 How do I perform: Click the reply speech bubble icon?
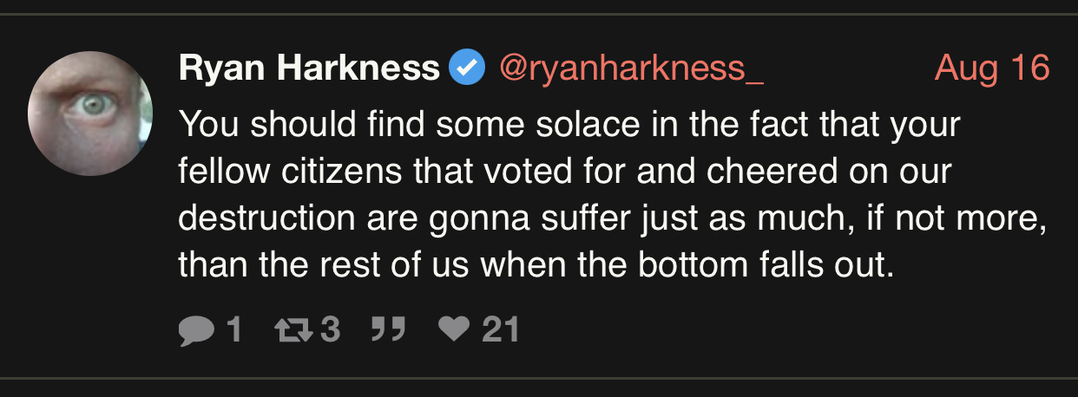click(195, 330)
